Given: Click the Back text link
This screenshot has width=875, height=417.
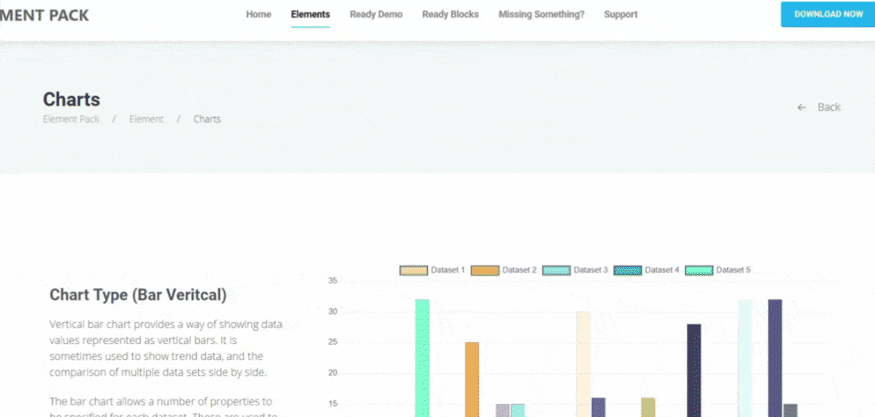Looking at the screenshot, I should (828, 107).
